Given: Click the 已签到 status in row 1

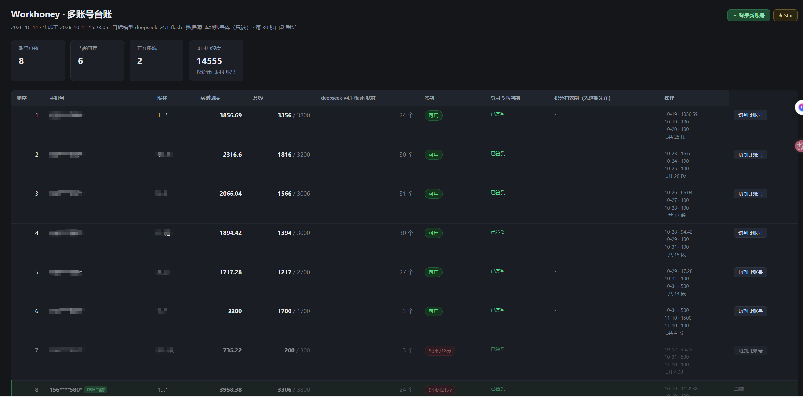Looking at the screenshot, I should click(498, 114).
